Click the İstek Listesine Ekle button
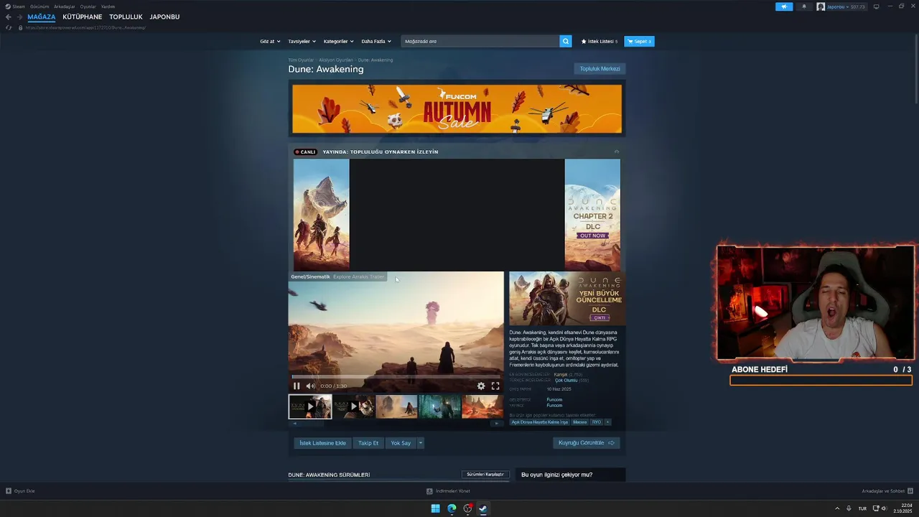919x517 pixels. click(322, 443)
